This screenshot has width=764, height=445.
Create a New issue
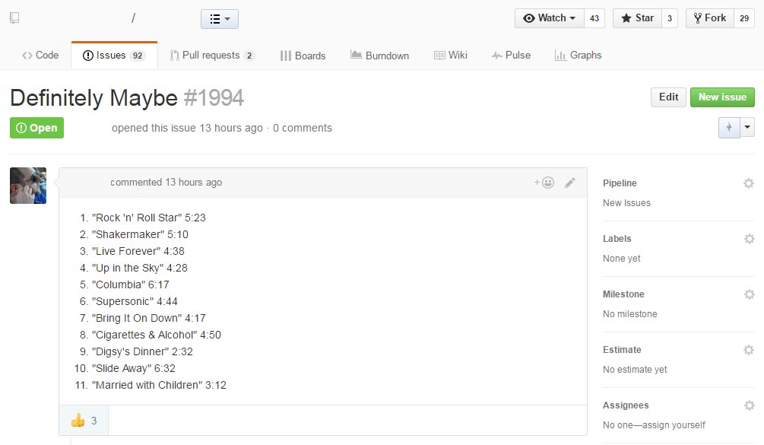722,97
